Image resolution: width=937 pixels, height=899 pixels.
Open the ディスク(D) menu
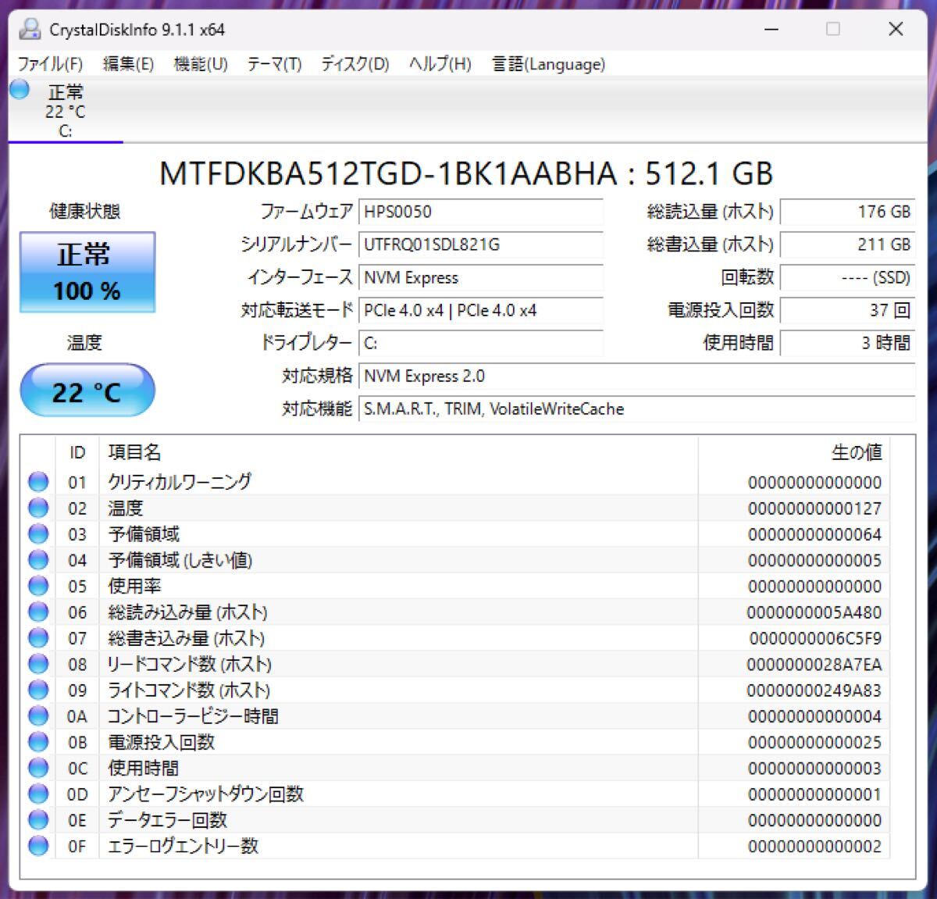click(355, 64)
